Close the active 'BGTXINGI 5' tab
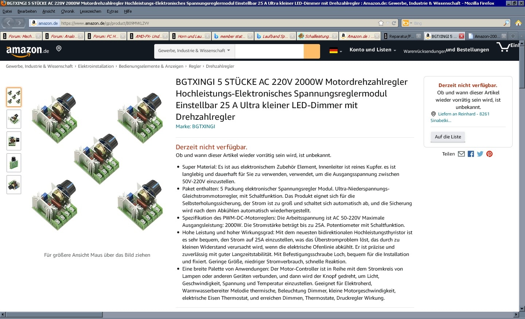 pos(462,36)
